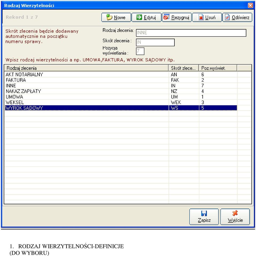
Task: Click the Nowe folder icon
Action: click(x=109, y=17)
